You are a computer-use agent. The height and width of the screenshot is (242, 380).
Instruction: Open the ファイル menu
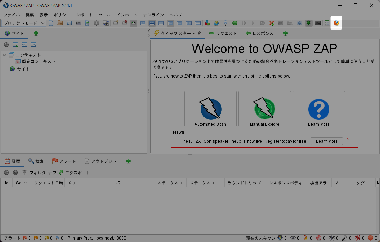point(12,15)
